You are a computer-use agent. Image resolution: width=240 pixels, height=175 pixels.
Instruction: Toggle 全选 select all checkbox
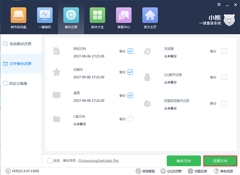tap(50, 161)
